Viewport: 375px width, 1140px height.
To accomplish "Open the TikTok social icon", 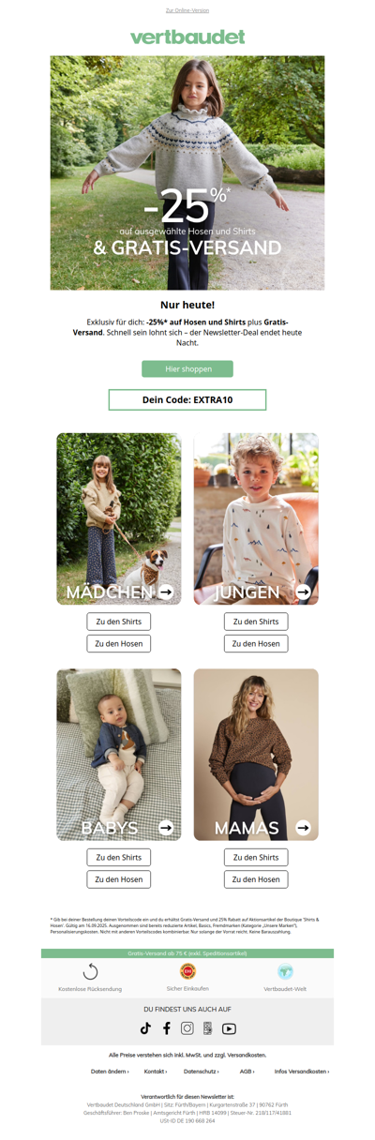I will pos(145,1027).
